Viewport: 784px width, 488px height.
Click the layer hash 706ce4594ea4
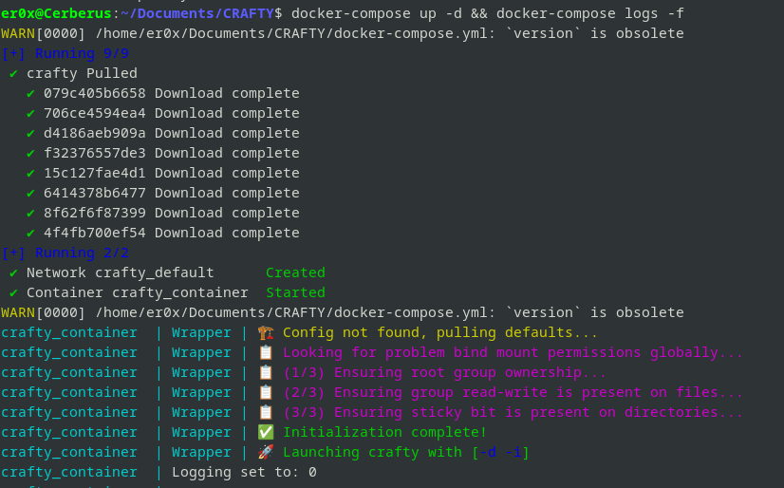95,114
